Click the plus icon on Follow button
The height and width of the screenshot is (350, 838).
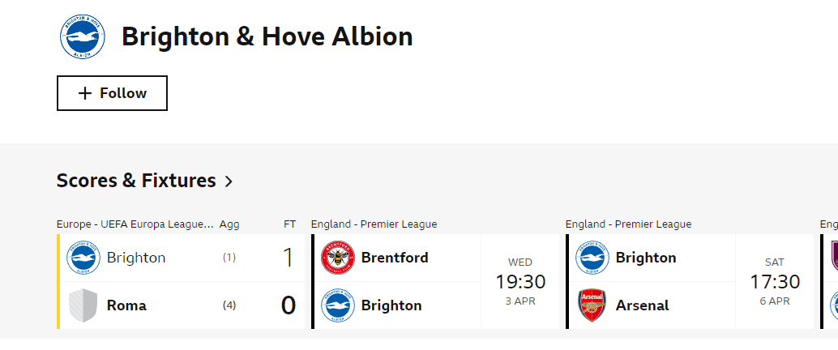(85, 93)
